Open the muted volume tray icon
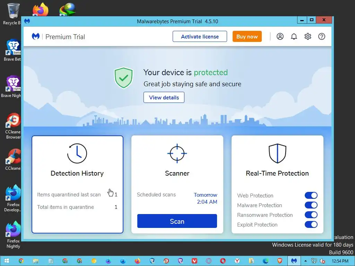 point(322,261)
